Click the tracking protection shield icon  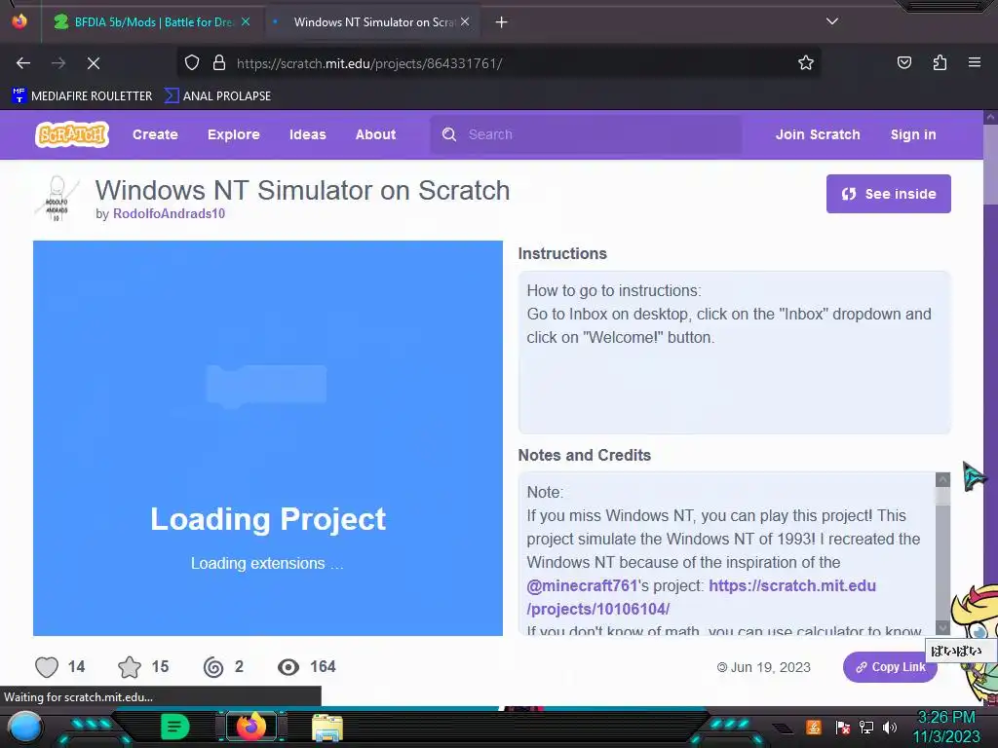click(x=192, y=63)
